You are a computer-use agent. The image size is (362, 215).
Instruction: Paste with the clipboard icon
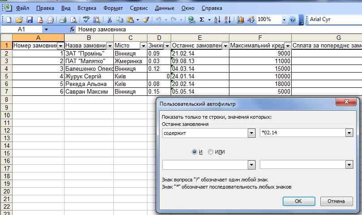pyautogui.click(x=130, y=20)
